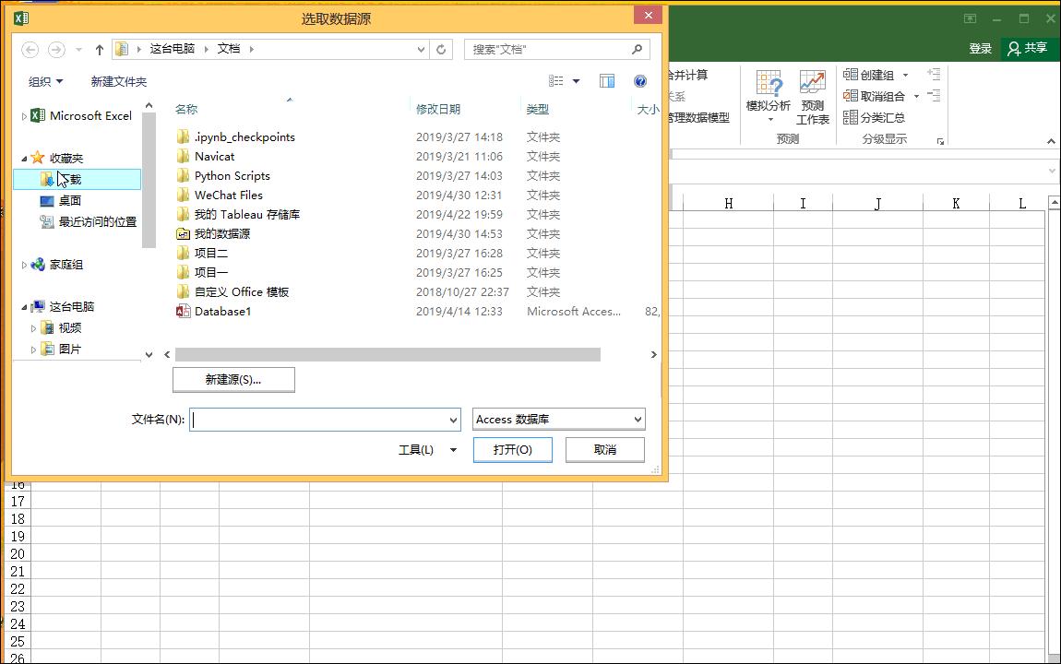The height and width of the screenshot is (664, 1061).
Task: Click the Excel ribbon display options icon
Action: [970, 19]
